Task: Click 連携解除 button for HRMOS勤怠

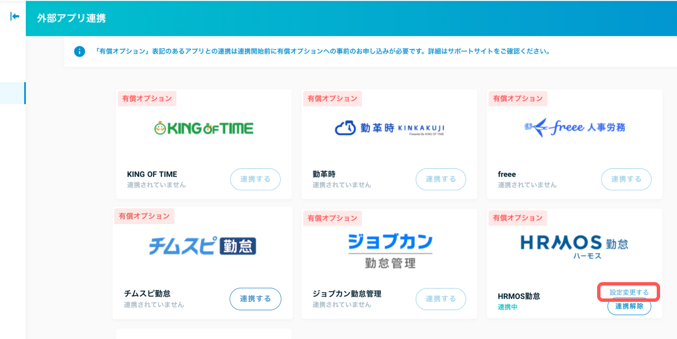Action: coord(629,306)
